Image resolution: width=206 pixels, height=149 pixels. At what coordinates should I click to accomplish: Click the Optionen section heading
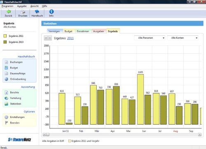[x=29, y=111]
